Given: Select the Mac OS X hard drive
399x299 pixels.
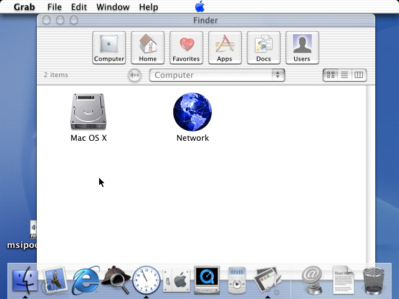Looking at the screenshot, I should point(89,112).
